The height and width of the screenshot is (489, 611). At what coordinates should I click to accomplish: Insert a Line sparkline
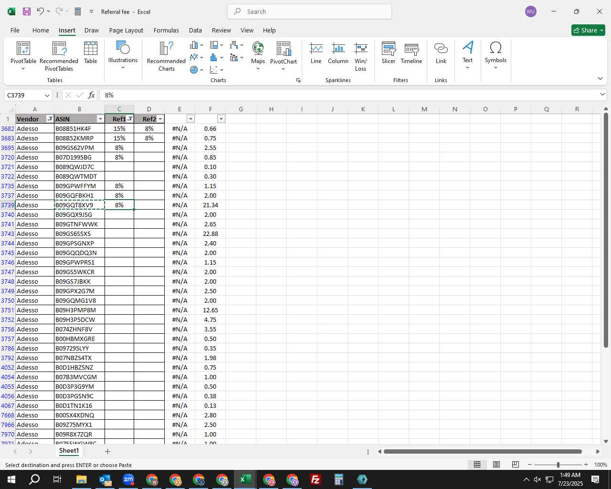(316, 53)
